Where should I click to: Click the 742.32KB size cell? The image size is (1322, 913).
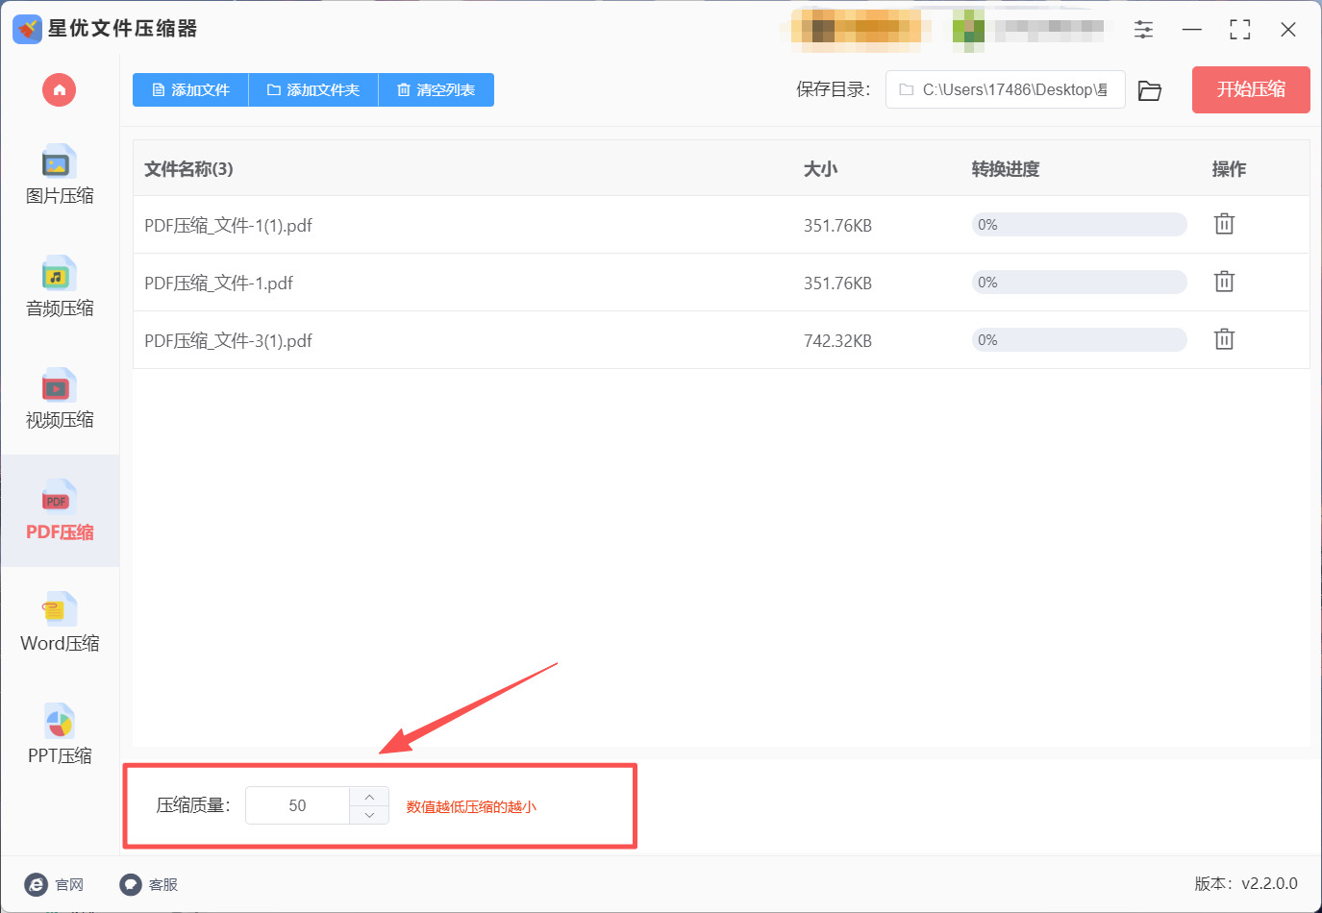click(837, 341)
